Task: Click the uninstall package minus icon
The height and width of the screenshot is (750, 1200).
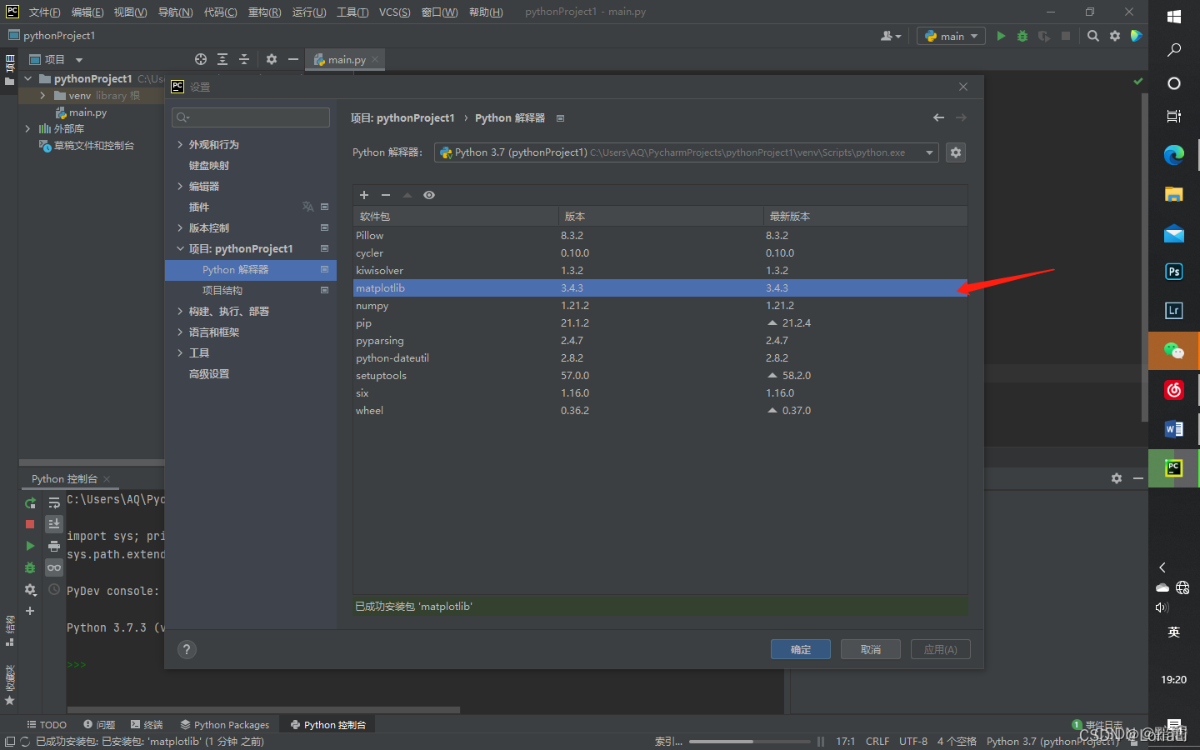Action: (386, 195)
